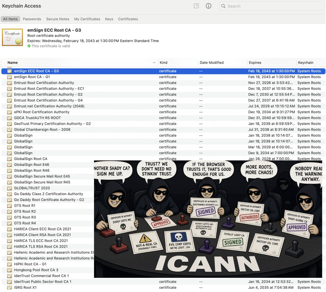
Task: Select the My Certificates tab
Action: coord(87,19)
